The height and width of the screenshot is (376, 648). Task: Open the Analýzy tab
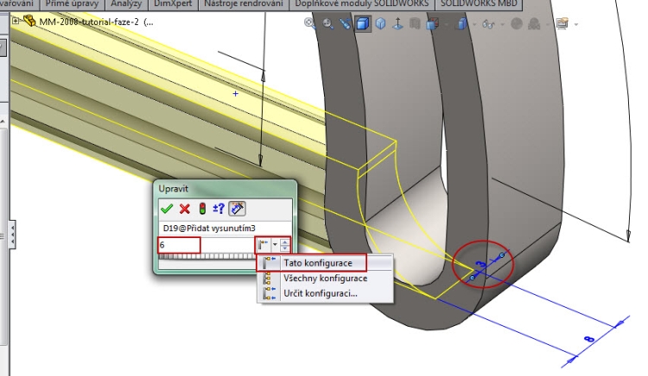(126, 4)
